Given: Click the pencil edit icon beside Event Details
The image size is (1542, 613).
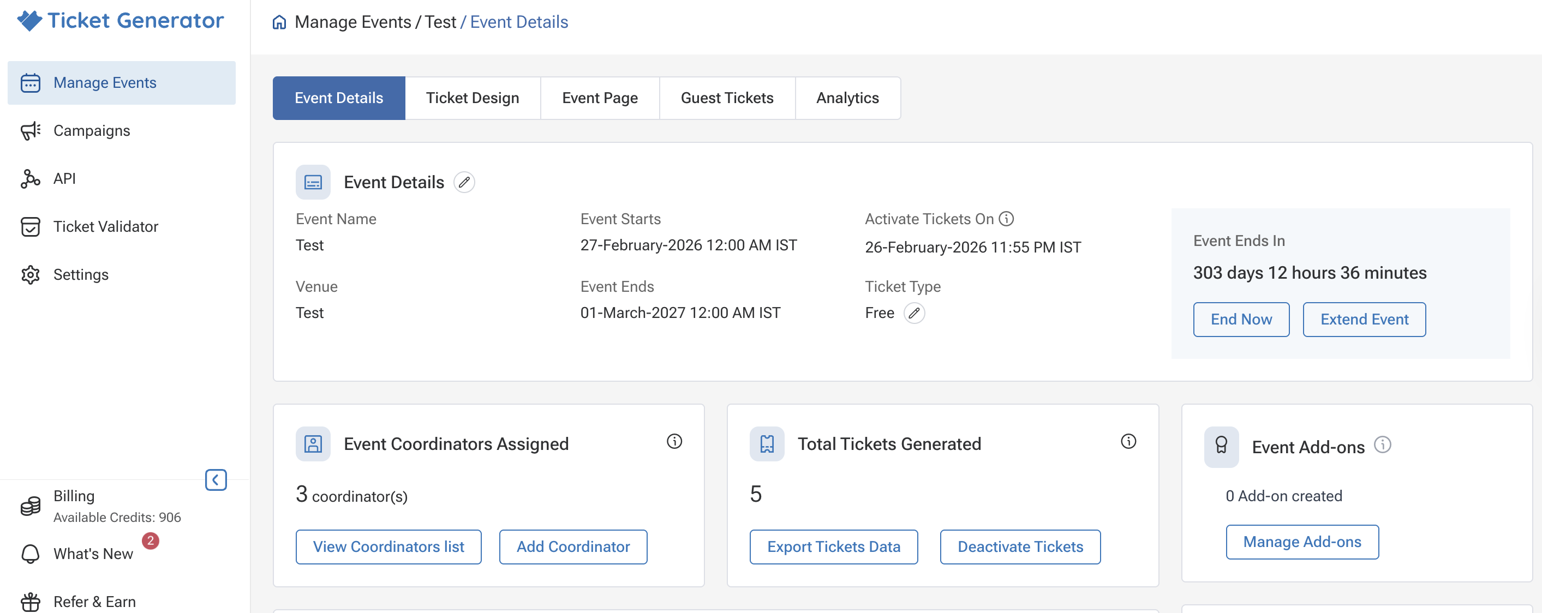Looking at the screenshot, I should click(464, 182).
